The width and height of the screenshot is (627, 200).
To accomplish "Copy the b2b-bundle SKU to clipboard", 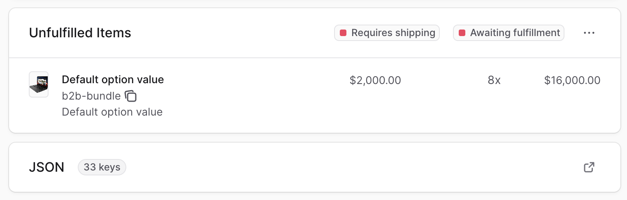I will [131, 96].
